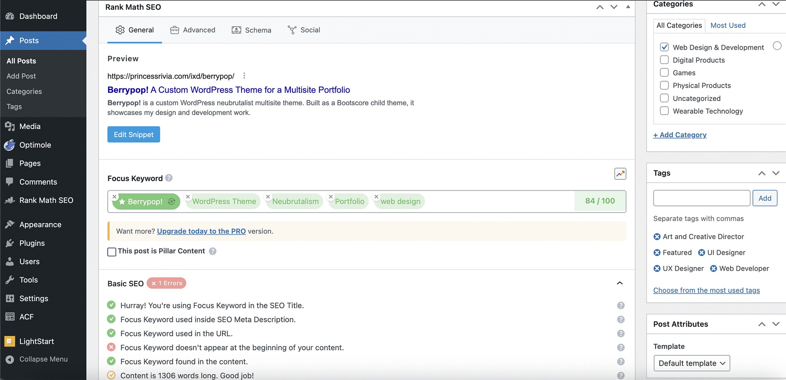The width and height of the screenshot is (786, 380).
Task: Open the Rank Math trends chart icon
Action: [620, 174]
